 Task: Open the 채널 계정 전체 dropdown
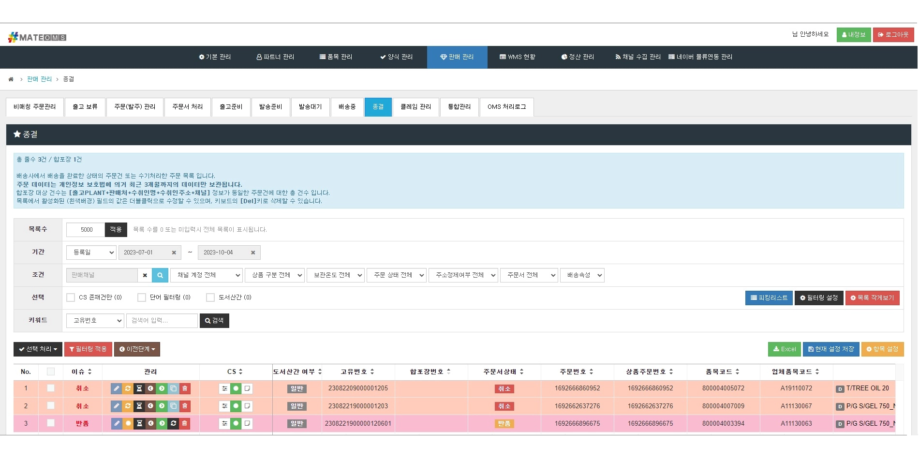[x=207, y=275]
